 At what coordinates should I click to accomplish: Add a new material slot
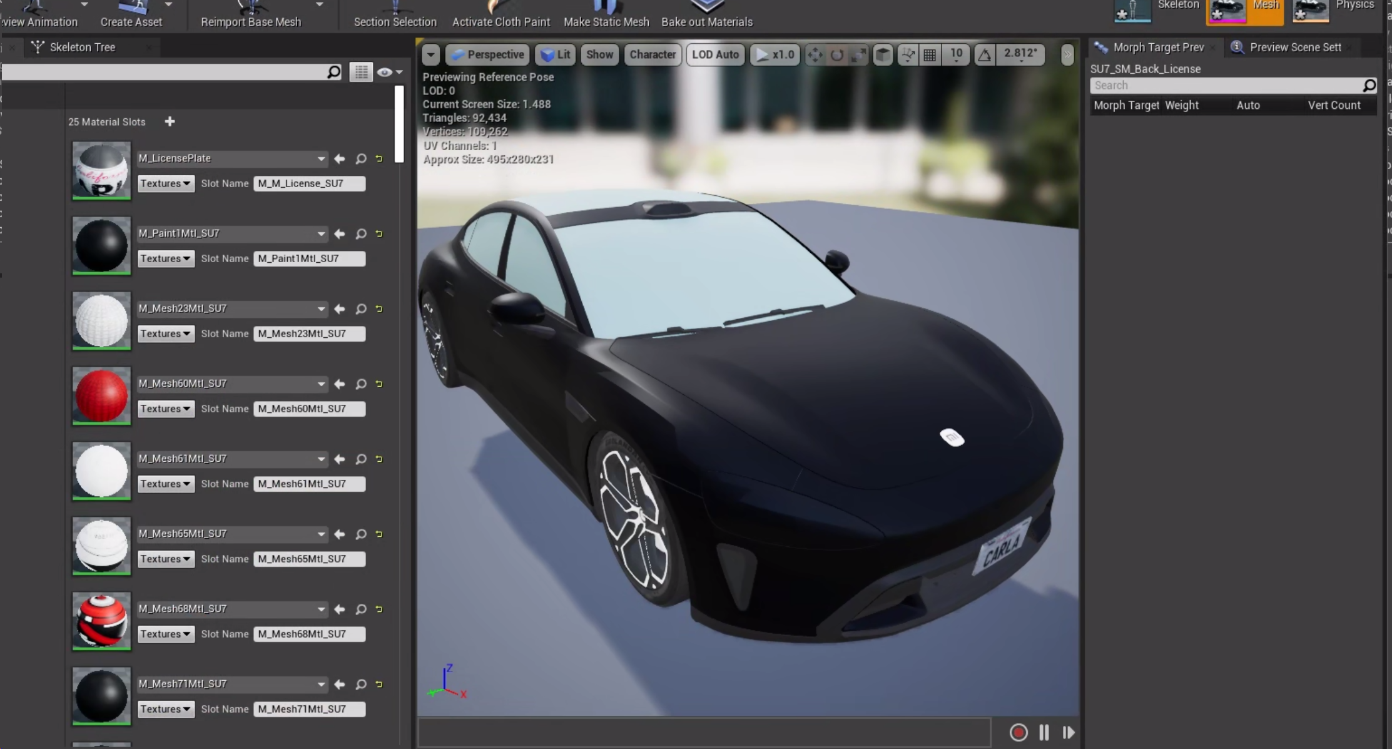(170, 121)
